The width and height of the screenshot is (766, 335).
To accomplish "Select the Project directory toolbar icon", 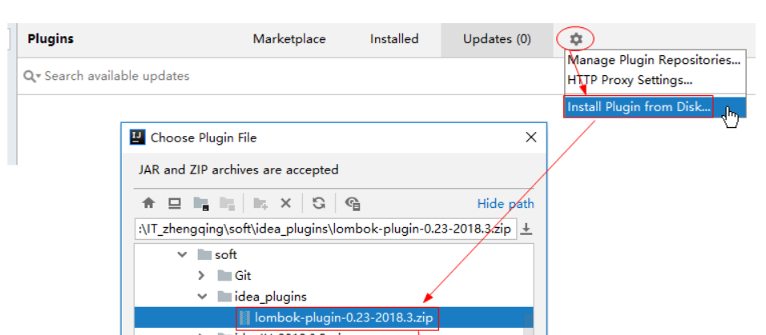I will 201,203.
